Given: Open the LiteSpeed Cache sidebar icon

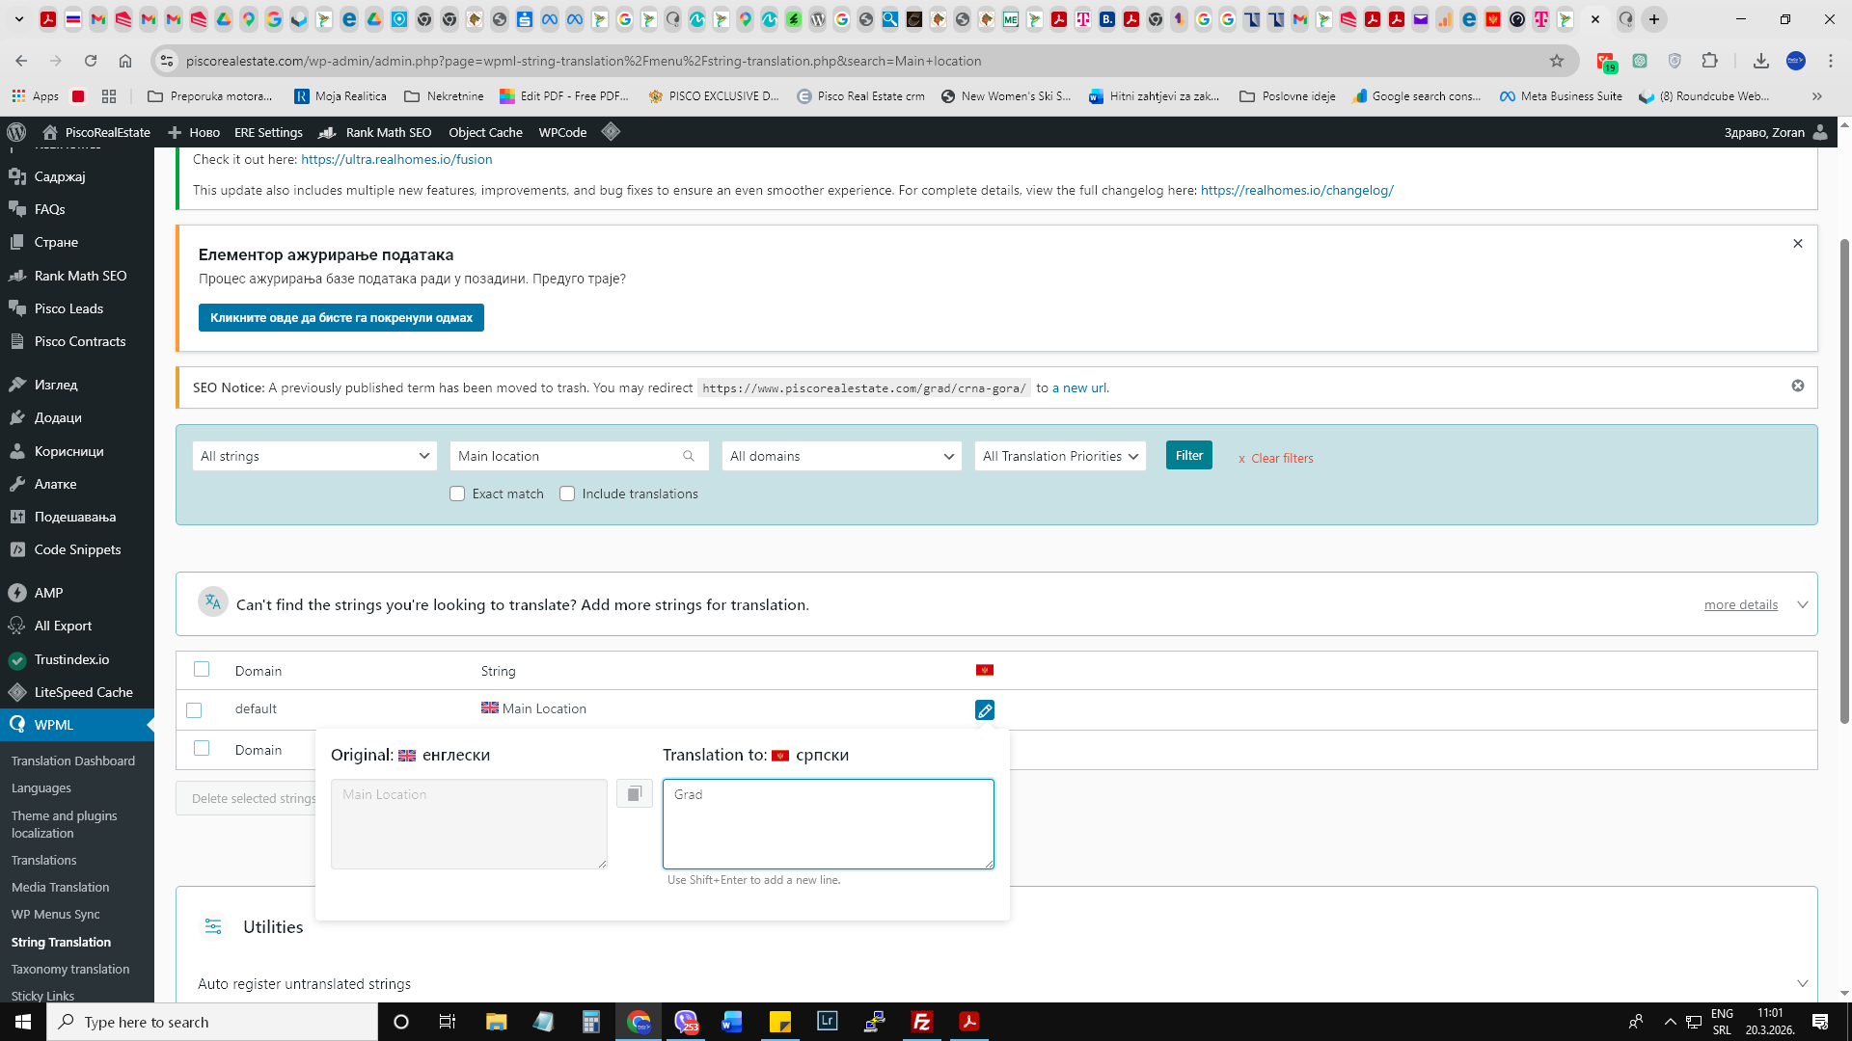Looking at the screenshot, I should click(x=17, y=692).
